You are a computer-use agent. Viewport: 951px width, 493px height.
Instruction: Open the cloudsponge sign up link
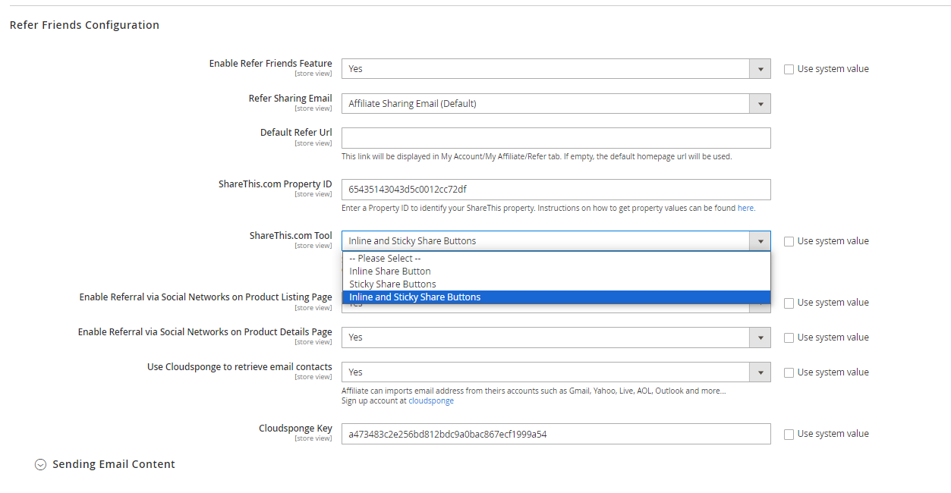tap(431, 400)
